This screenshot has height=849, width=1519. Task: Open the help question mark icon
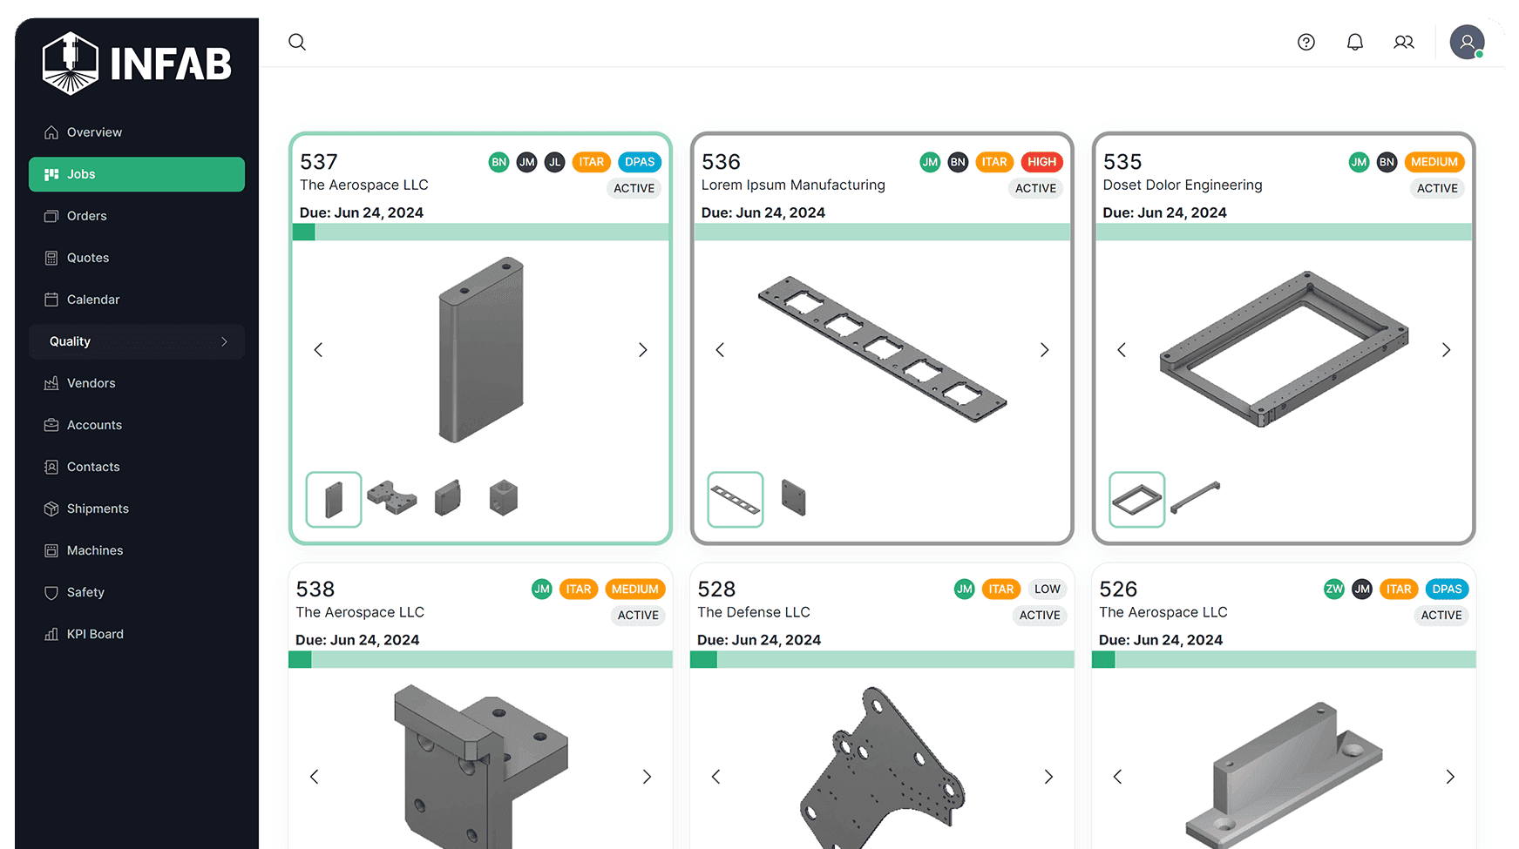1305,42
